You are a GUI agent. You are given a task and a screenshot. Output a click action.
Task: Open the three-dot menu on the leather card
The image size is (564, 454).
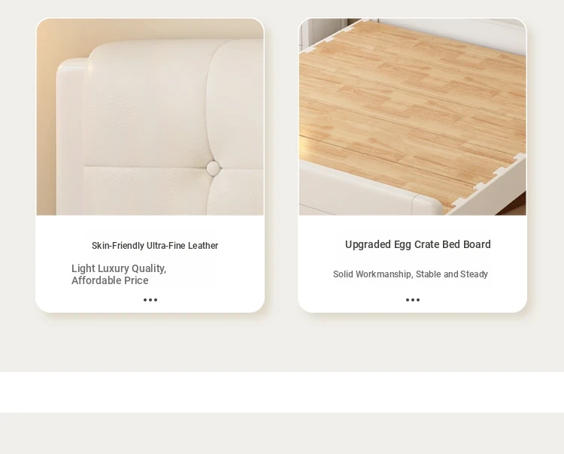click(x=150, y=300)
